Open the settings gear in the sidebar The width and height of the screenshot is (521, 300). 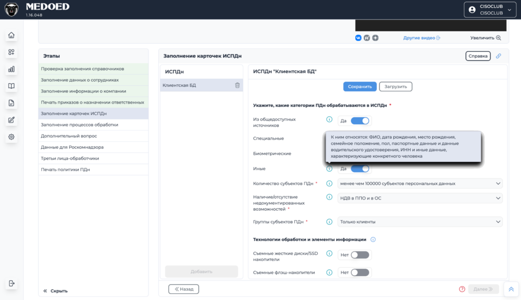pyautogui.click(x=11, y=137)
